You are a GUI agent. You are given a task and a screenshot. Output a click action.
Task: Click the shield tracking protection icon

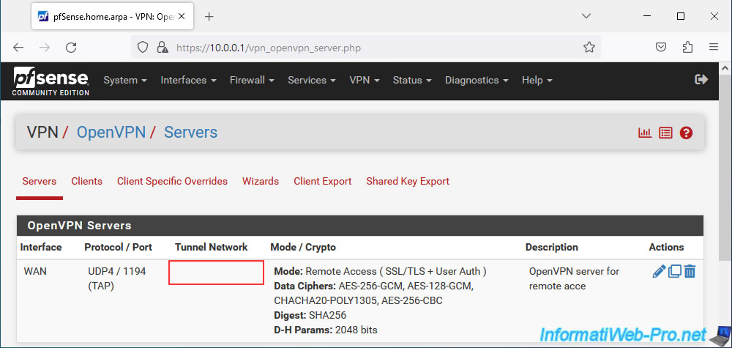coord(143,47)
